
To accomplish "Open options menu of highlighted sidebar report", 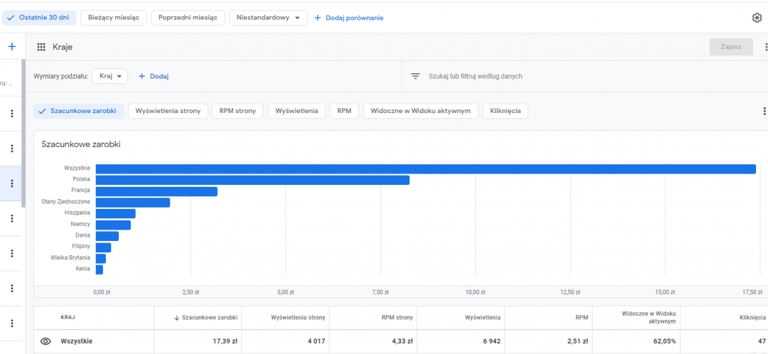I will [12, 183].
